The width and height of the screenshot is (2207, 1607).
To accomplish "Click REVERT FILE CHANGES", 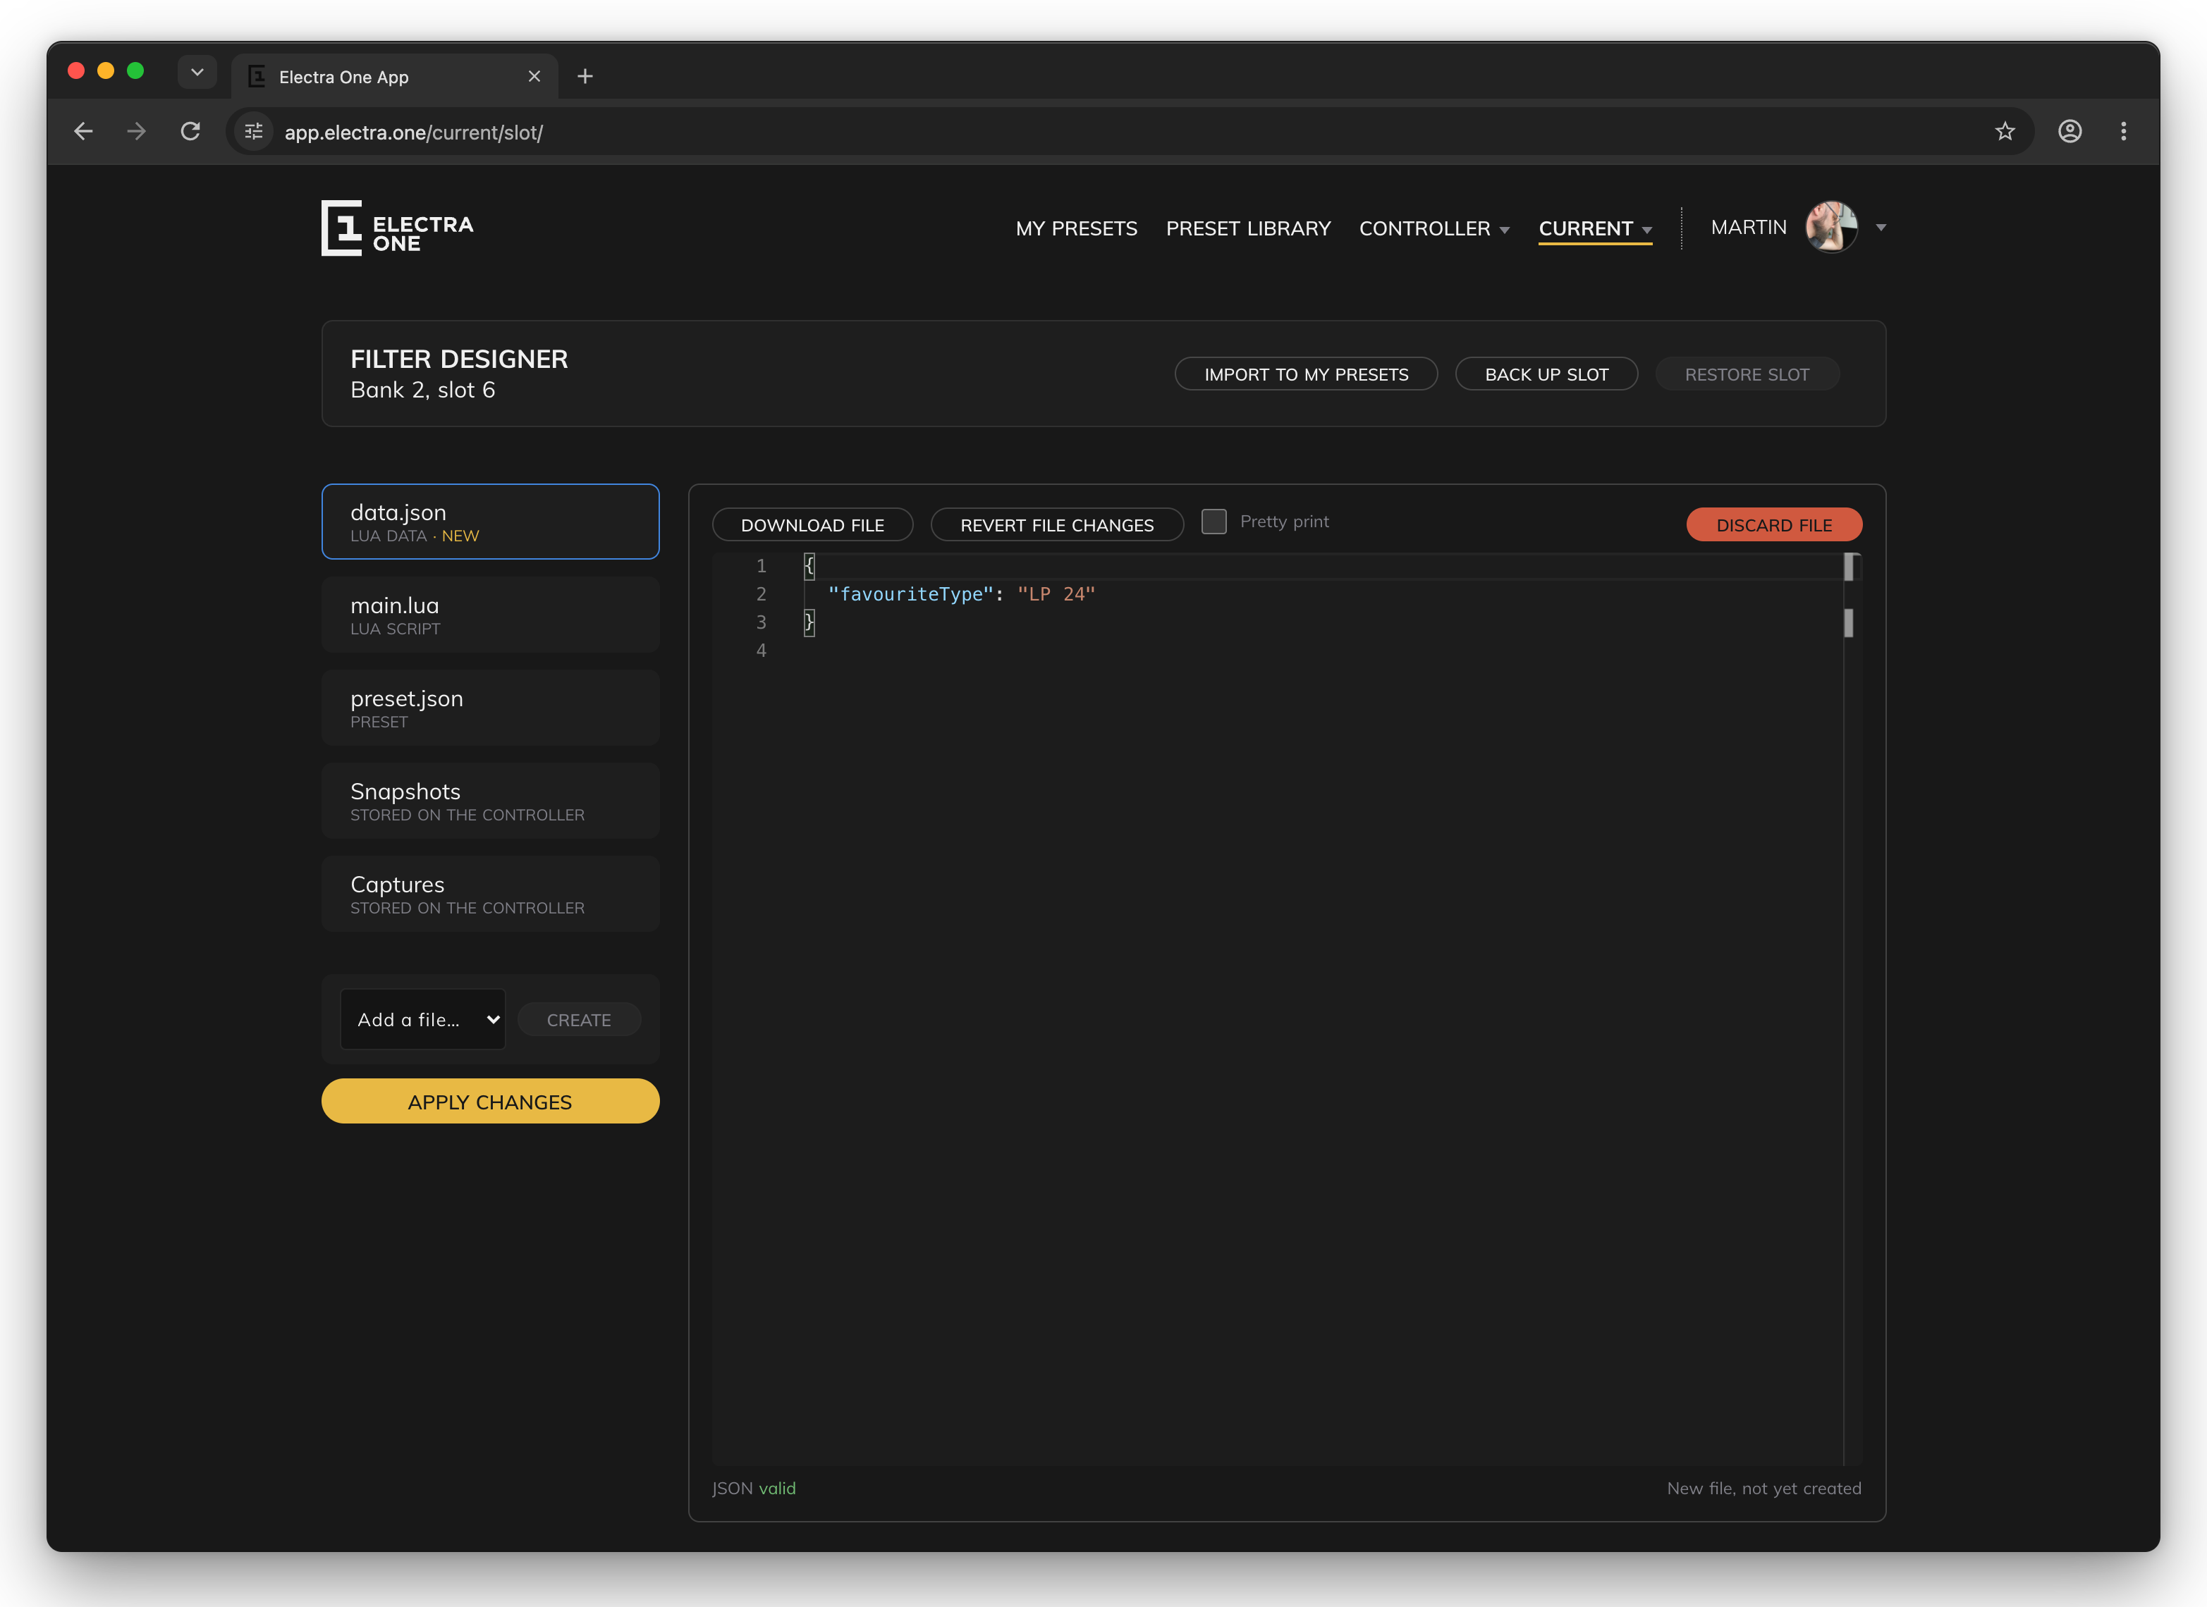I will point(1057,524).
